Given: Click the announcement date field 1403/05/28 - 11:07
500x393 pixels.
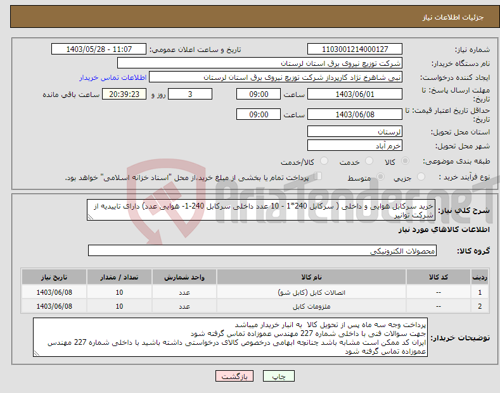Looking at the screenshot, I should pyautogui.click(x=99, y=49).
